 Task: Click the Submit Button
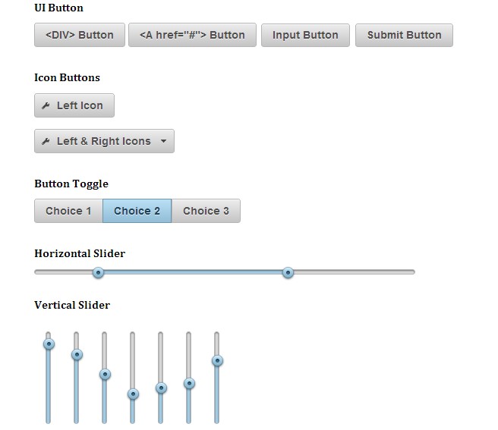coord(404,35)
